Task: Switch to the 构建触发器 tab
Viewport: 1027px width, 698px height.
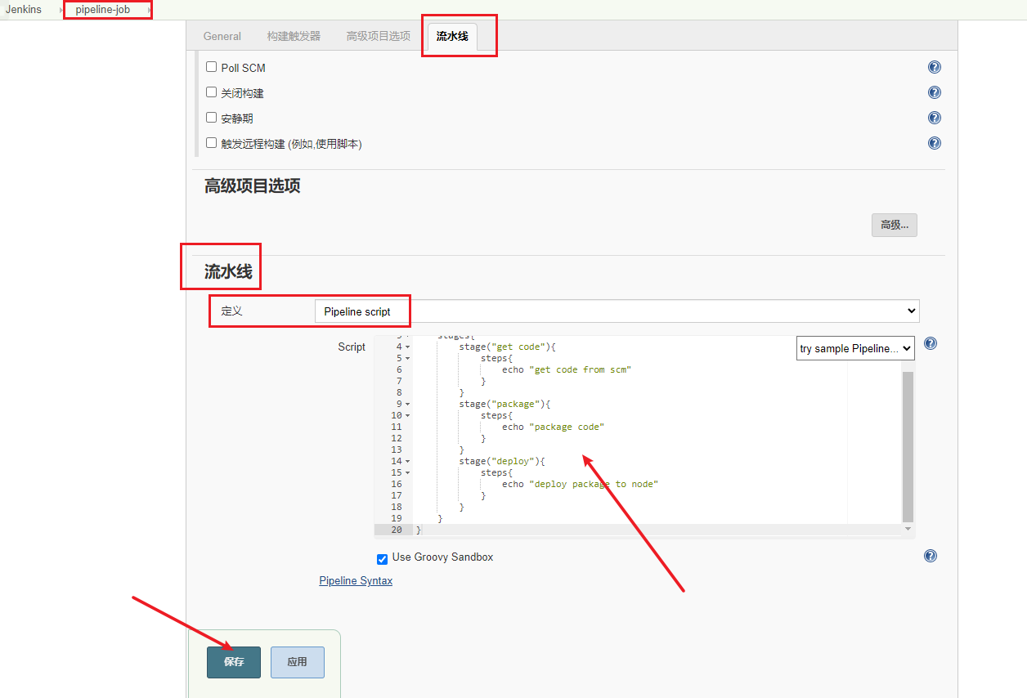Action: click(x=294, y=36)
